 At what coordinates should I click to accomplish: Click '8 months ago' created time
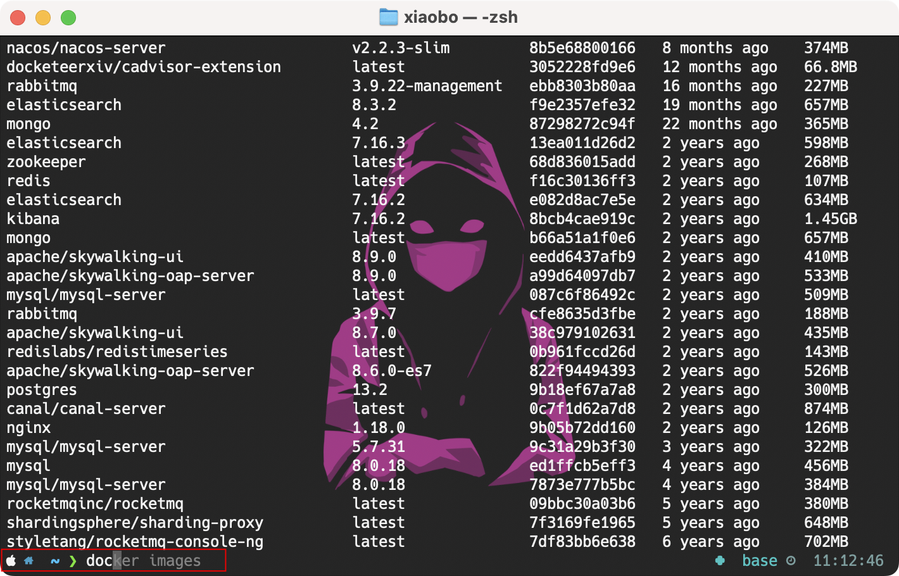pyautogui.click(x=715, y=48)
